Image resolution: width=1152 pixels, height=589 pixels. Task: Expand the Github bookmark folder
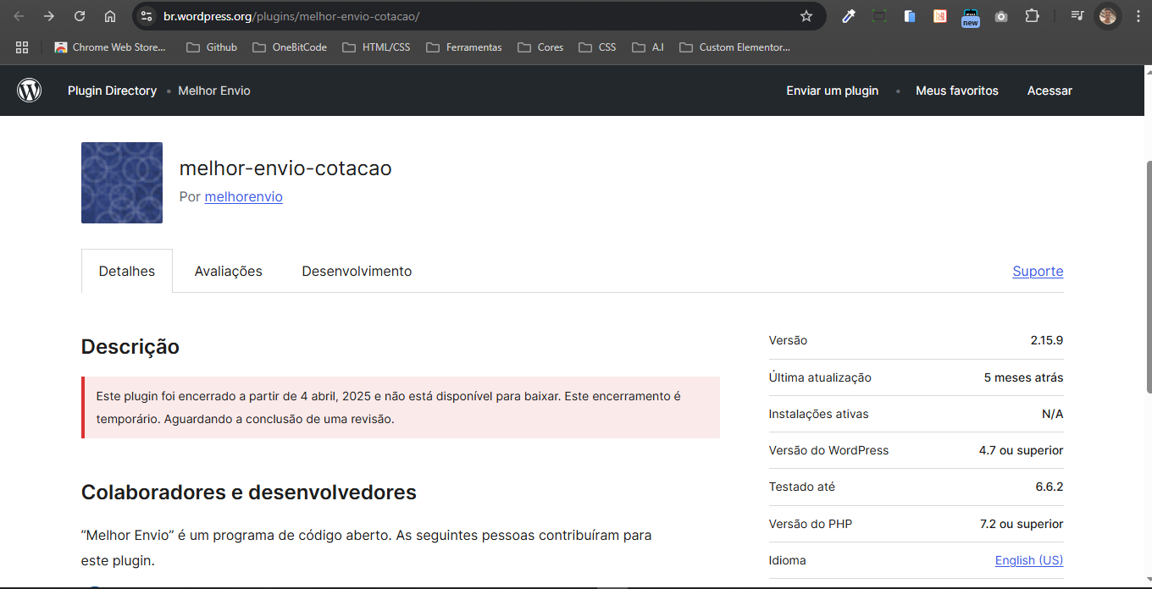[x=212, y=47]
